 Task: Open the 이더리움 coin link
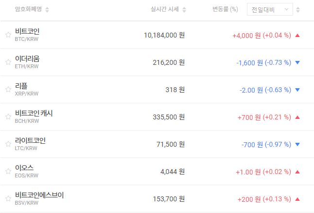click(x=27, y=59)
